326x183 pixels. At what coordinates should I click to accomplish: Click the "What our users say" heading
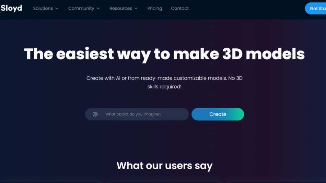coord(164,166)
